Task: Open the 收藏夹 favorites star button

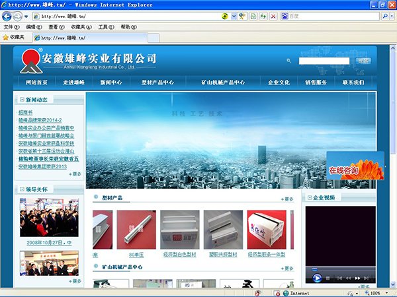Action: tap(14, 38)
